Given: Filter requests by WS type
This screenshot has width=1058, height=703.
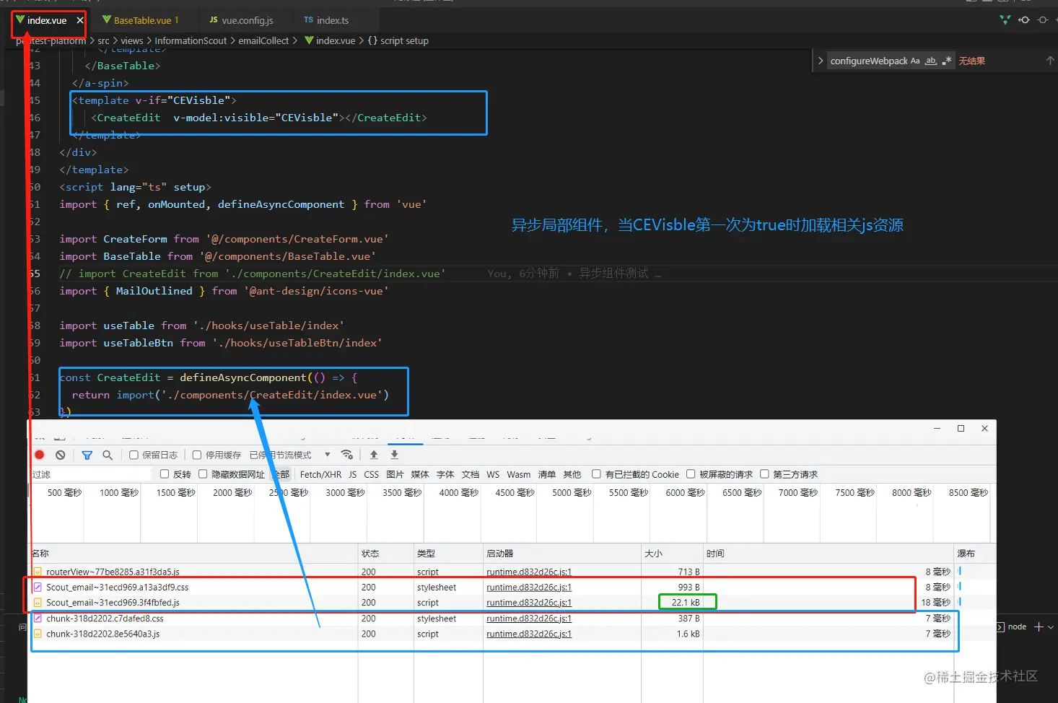Looking at the screenshot, I should pos(493,474).
